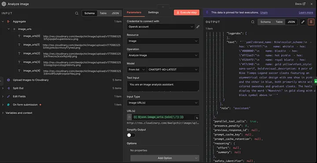Collapse the image_urls list
The height and width of the screenshot is (163, 317).
8,29
